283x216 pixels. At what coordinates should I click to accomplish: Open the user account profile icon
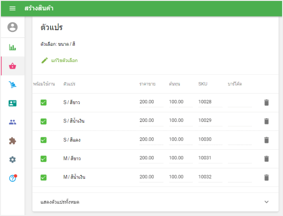12,27
